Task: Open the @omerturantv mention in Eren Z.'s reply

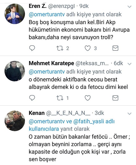Action: 47,14
